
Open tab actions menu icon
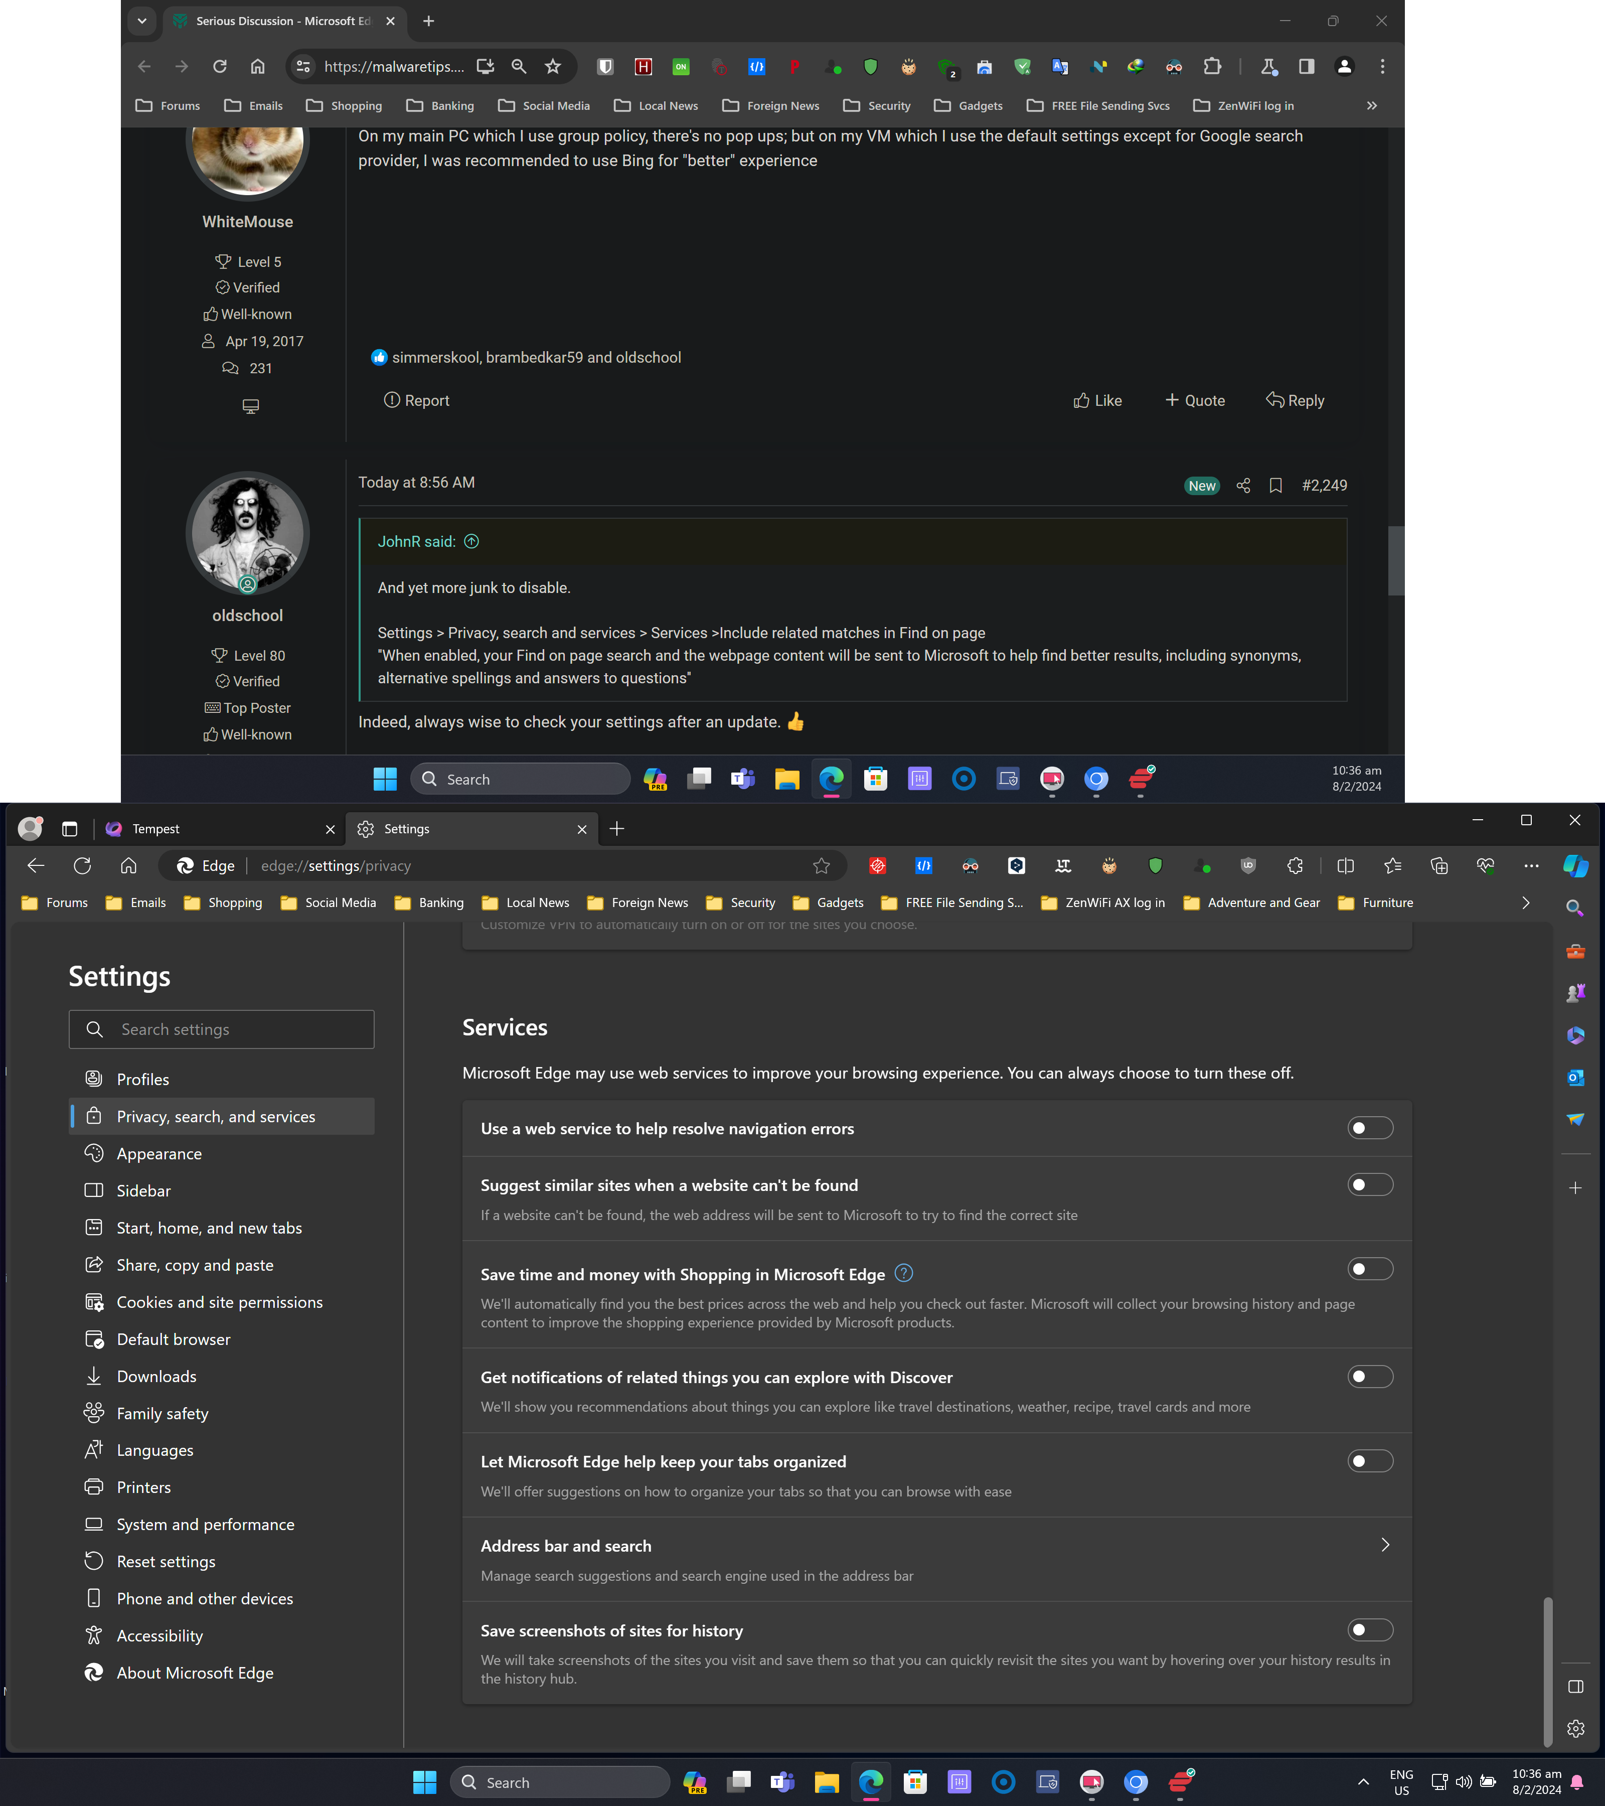70,829
